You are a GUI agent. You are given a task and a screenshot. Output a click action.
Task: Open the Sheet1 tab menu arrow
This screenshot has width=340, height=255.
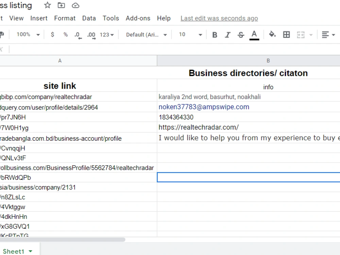(30, 251)
